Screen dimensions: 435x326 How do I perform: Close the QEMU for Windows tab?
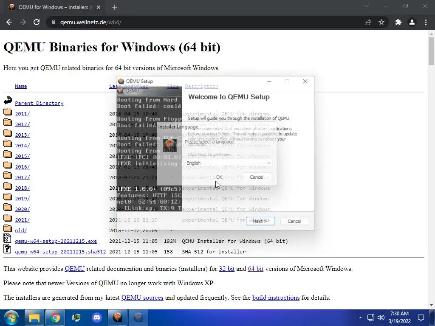coord(99,7)
